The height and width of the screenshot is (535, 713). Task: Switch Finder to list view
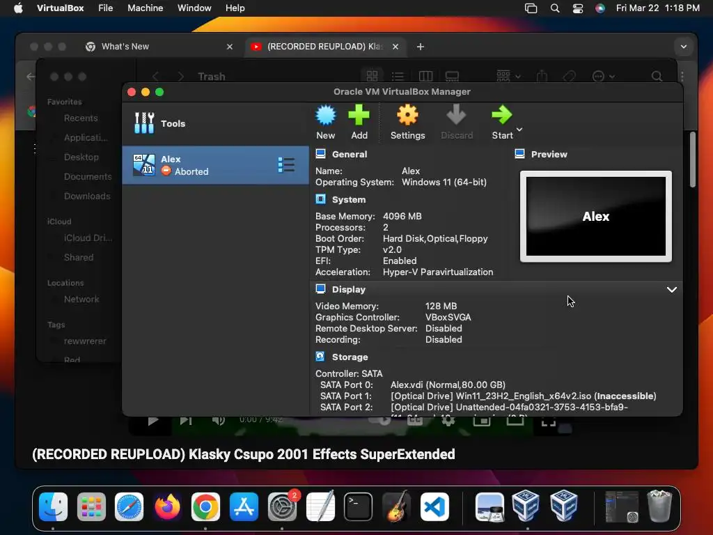pos(398,76)
